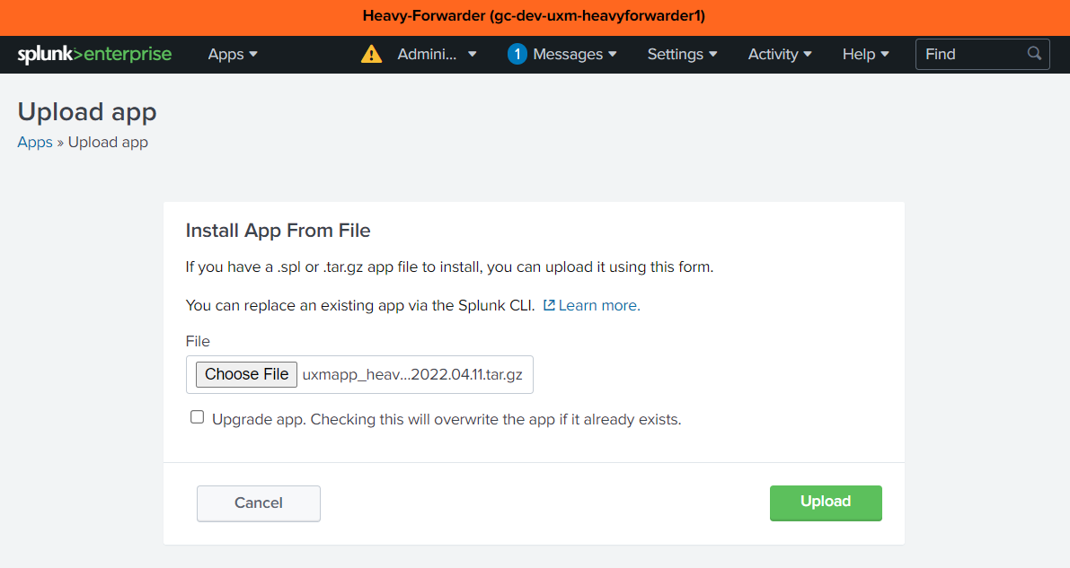Click the Upgrade app checkbox label text

[x=447, y=419]
